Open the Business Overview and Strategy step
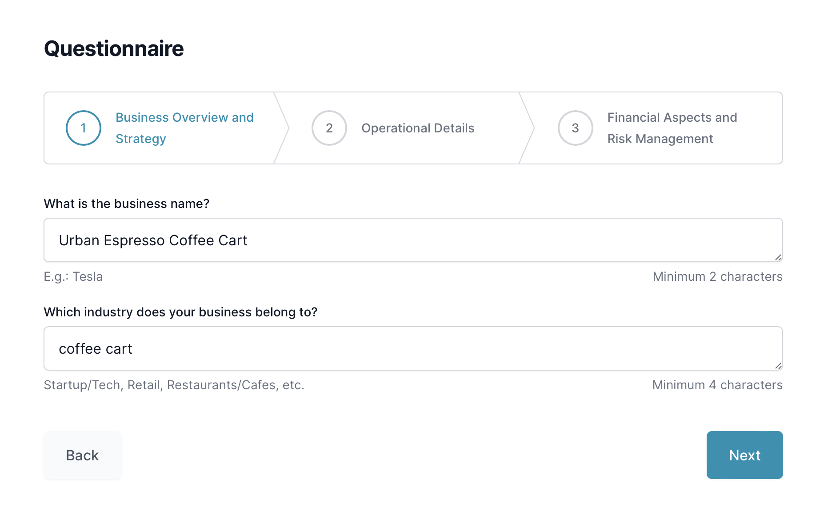The image size is (832, 511). (184, 128)
